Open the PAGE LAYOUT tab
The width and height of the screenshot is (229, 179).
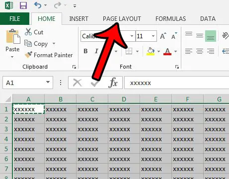(122, 19)
